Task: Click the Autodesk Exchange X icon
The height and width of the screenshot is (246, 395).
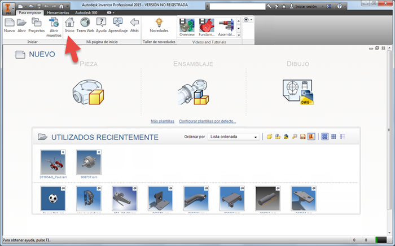Action: (329, 6)
